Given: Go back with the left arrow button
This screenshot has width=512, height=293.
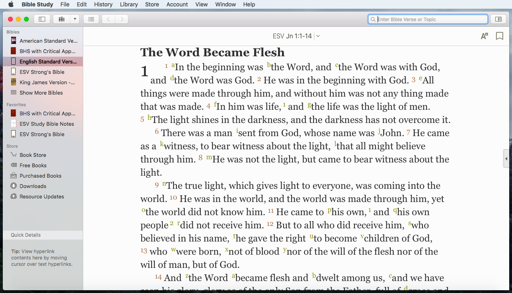Looking at the screenshot, I should (108, 19).
